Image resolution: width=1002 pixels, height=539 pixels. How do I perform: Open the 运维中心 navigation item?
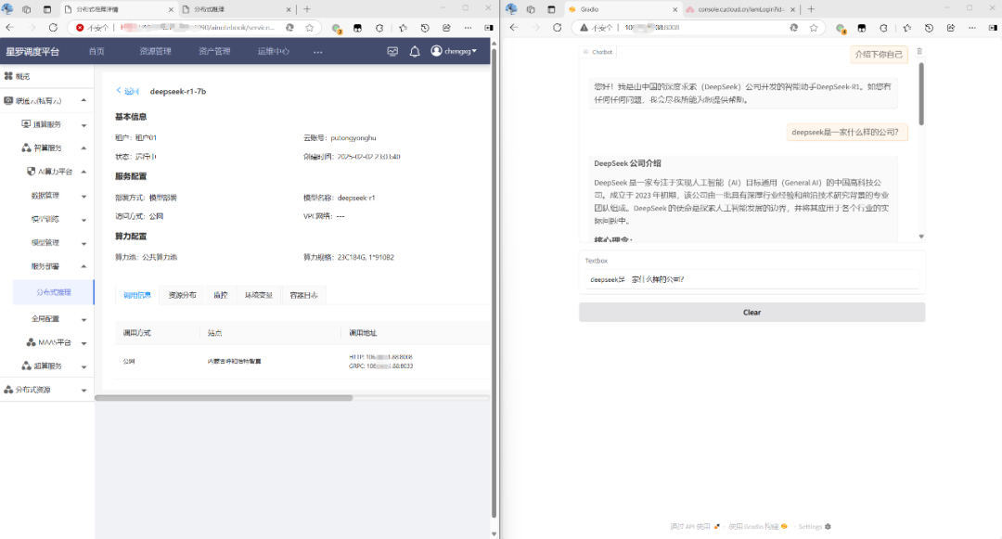(274, 51)
